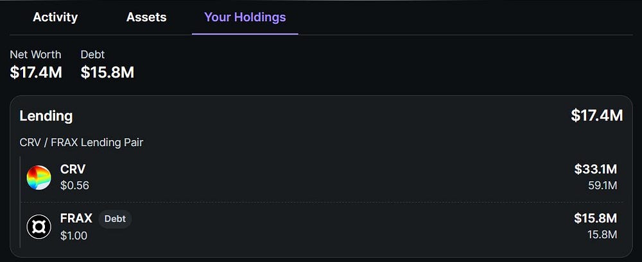This screenshot has height=262, width=642.
Task: Click the CRV token name
Action: pos(73,170)
